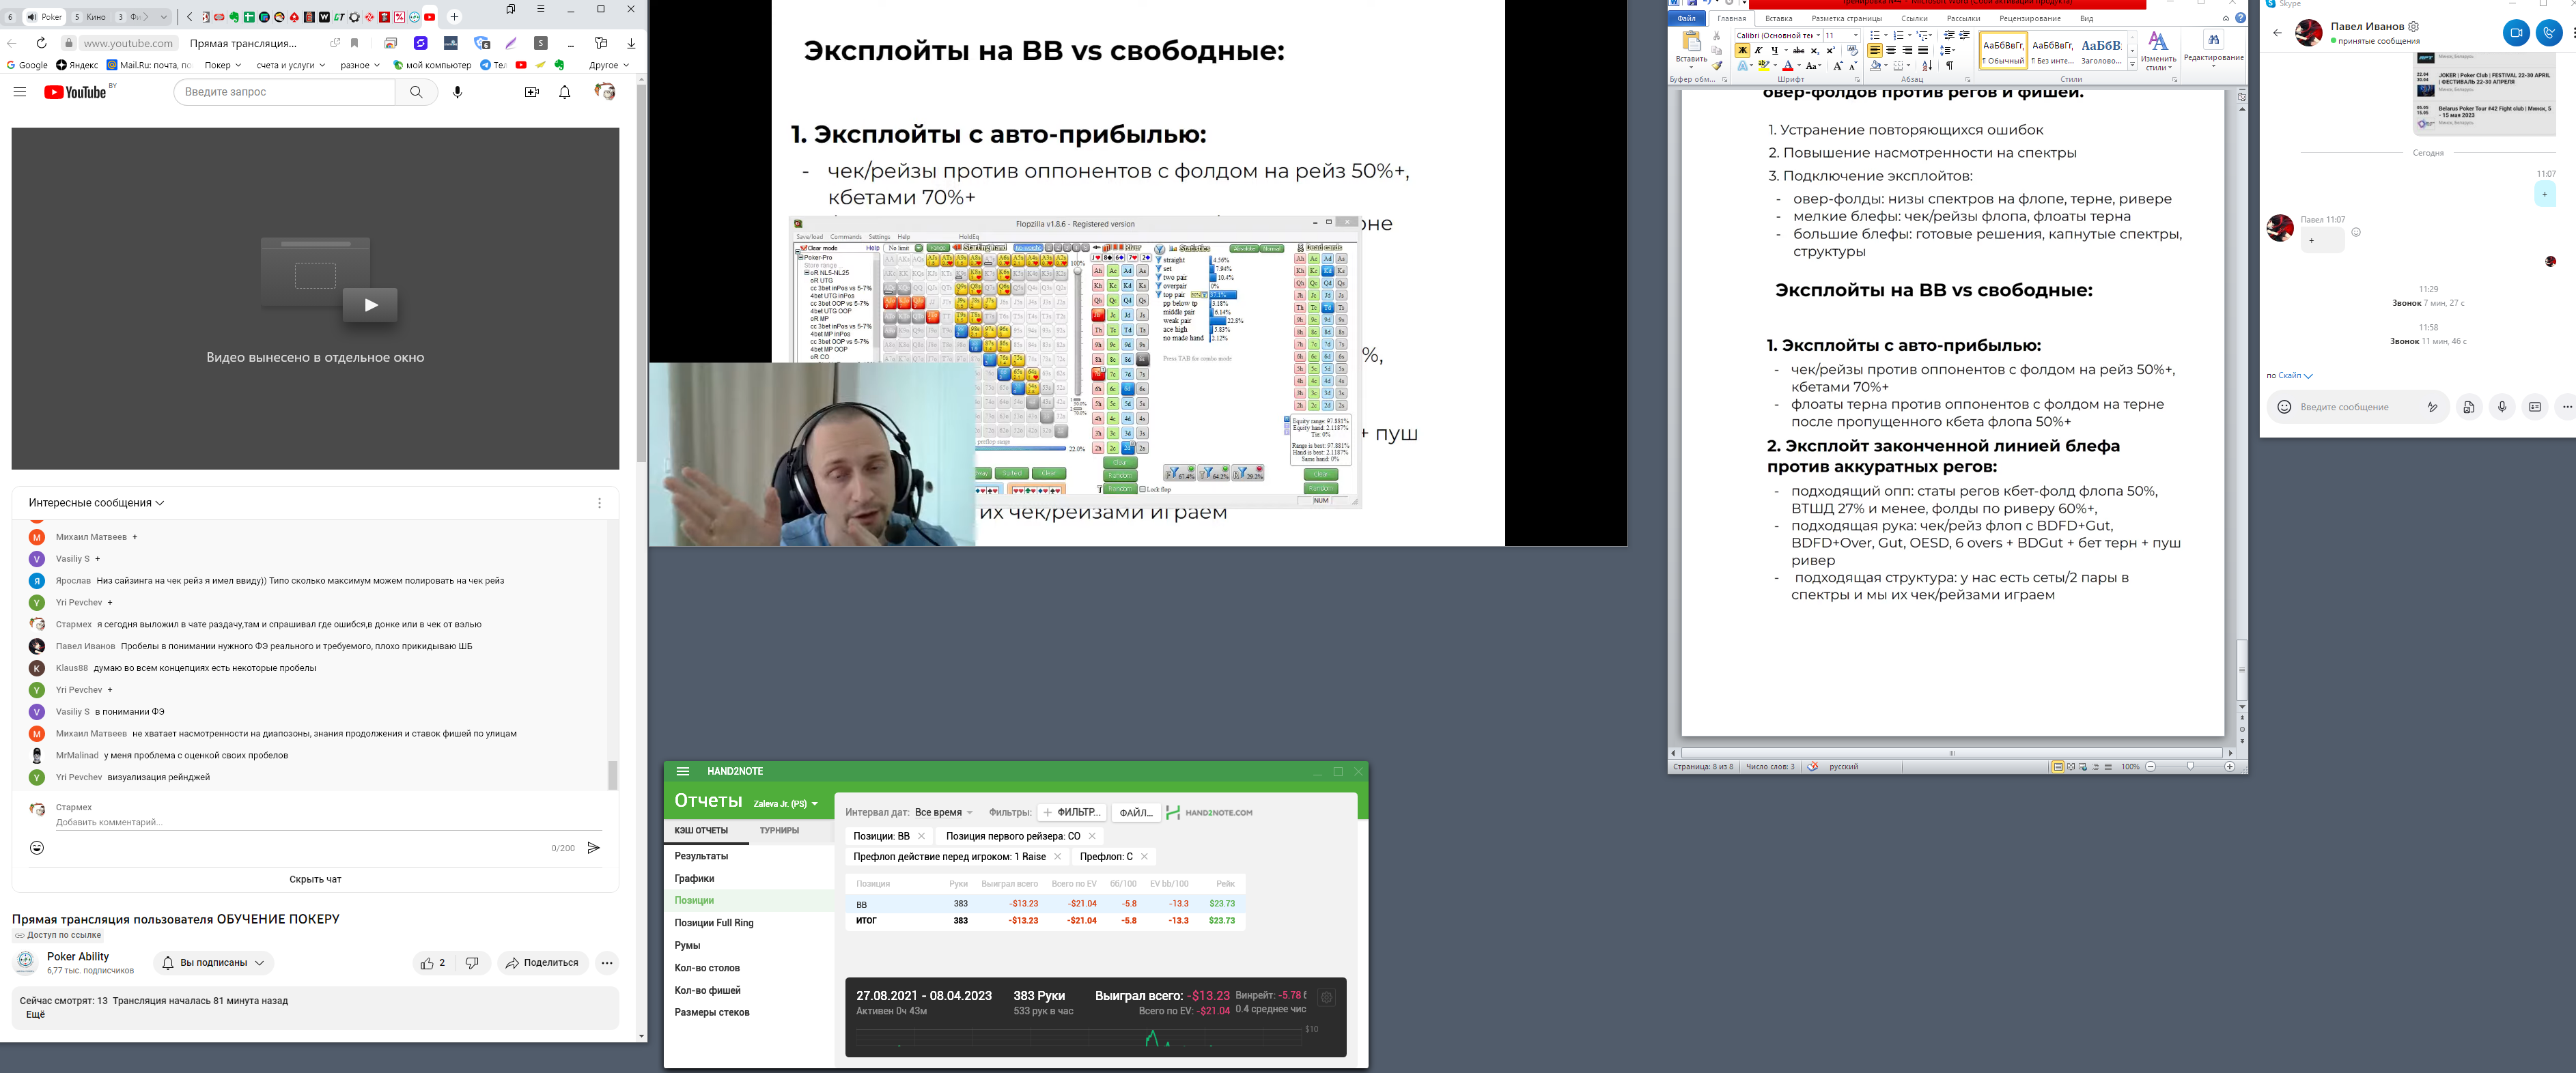Screen dimensions: 2576x1073
Task: Click the Sort icon in Word ribbon
Action: pos(1928,66)
